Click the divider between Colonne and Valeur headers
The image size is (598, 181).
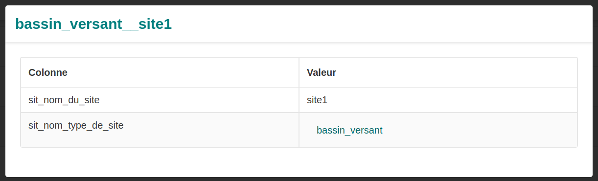tap(299, 72)
